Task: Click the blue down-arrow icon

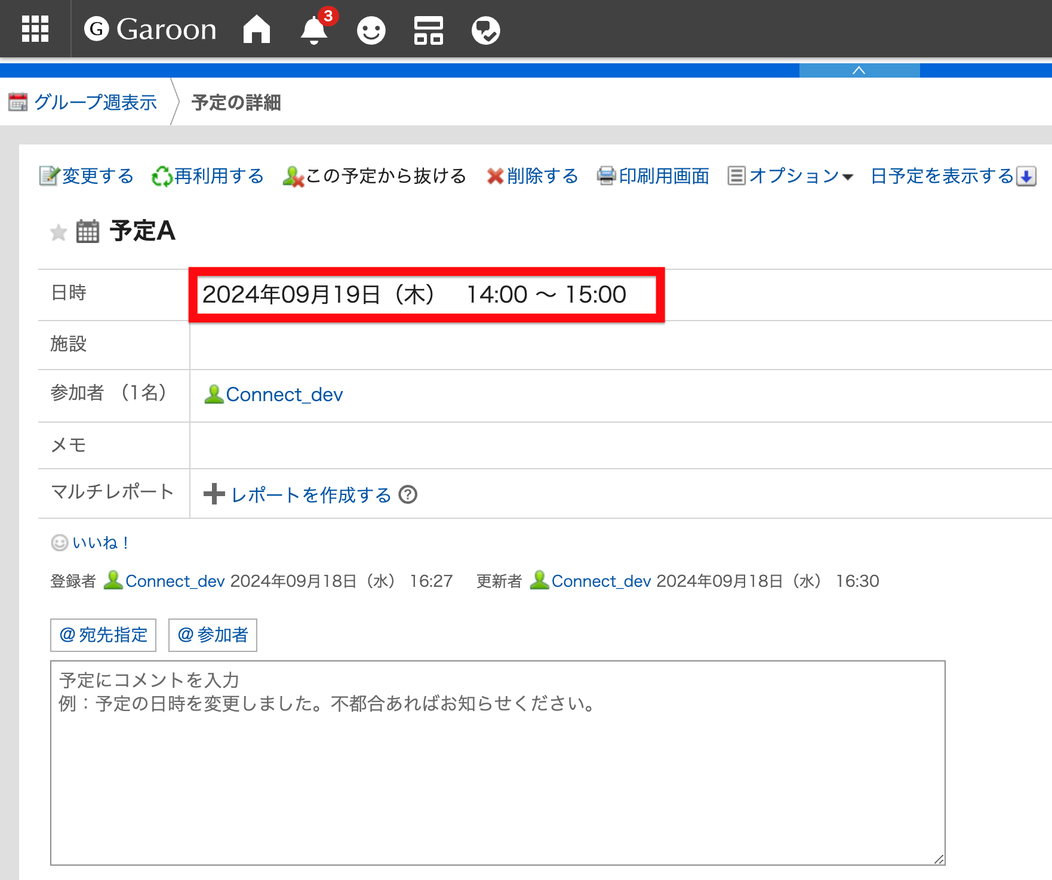Action: pos(1026,177)
